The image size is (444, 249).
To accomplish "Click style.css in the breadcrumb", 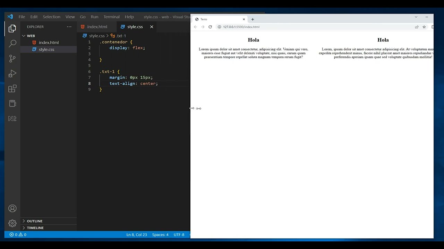I will click(97, 36).
